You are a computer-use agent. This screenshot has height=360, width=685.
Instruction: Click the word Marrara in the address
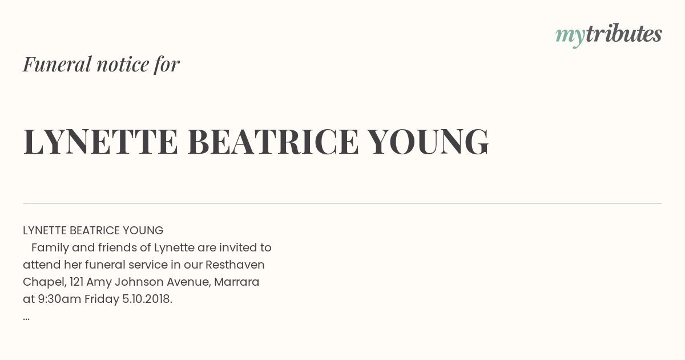[237, 282]
